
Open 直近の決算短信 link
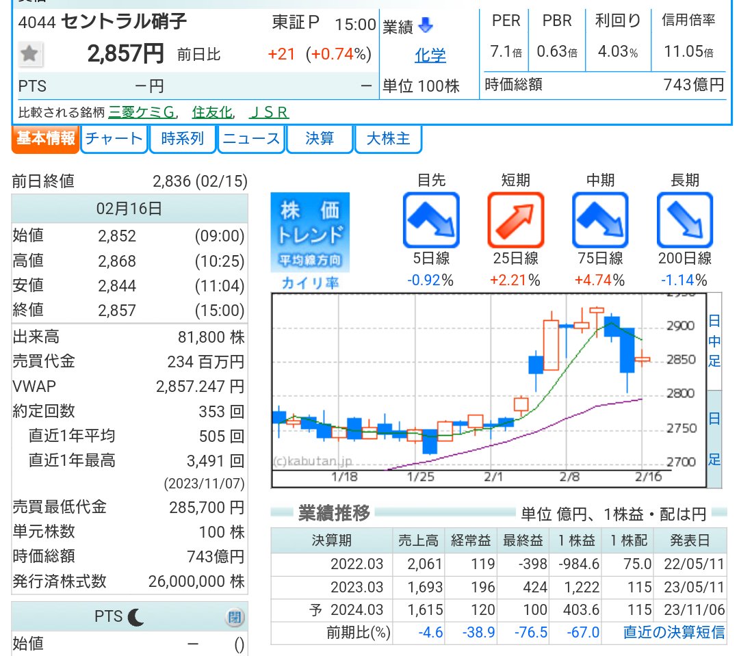(674, 632)
